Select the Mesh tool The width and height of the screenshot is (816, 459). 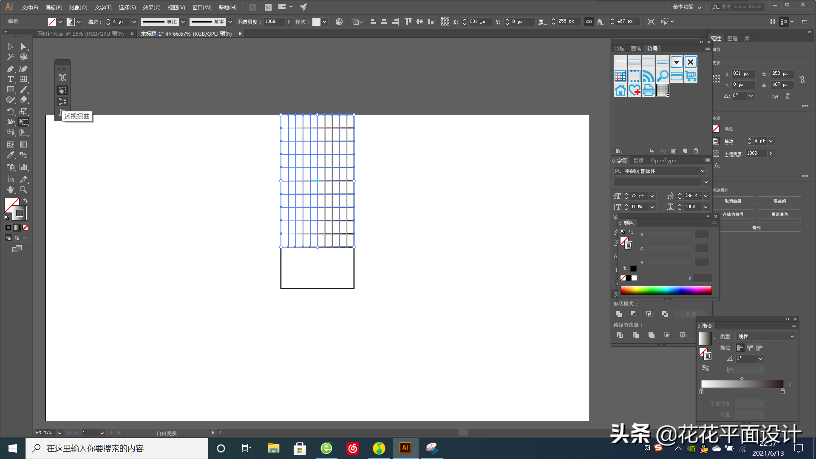click(x=11, y=144)
